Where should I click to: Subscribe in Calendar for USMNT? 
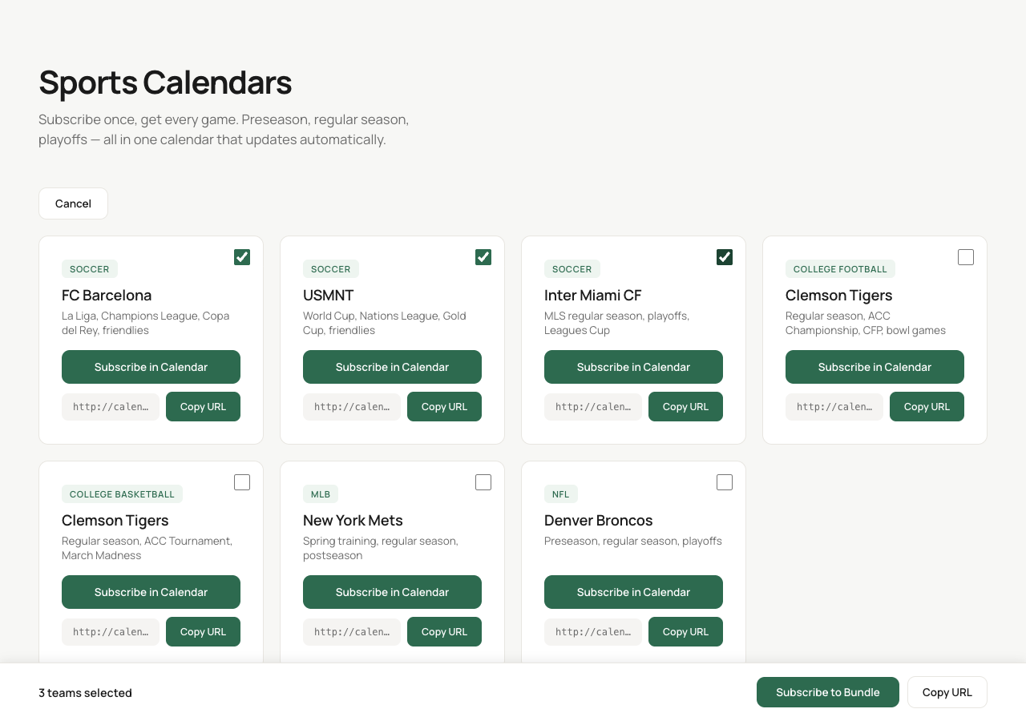tap(392, 367)
